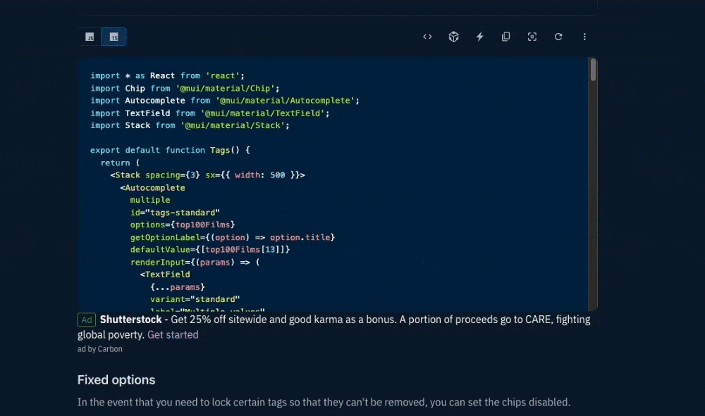Click the code block's vertical scrollbar thumb
This screenshot has height=416, width=705.
coord(593,70)
